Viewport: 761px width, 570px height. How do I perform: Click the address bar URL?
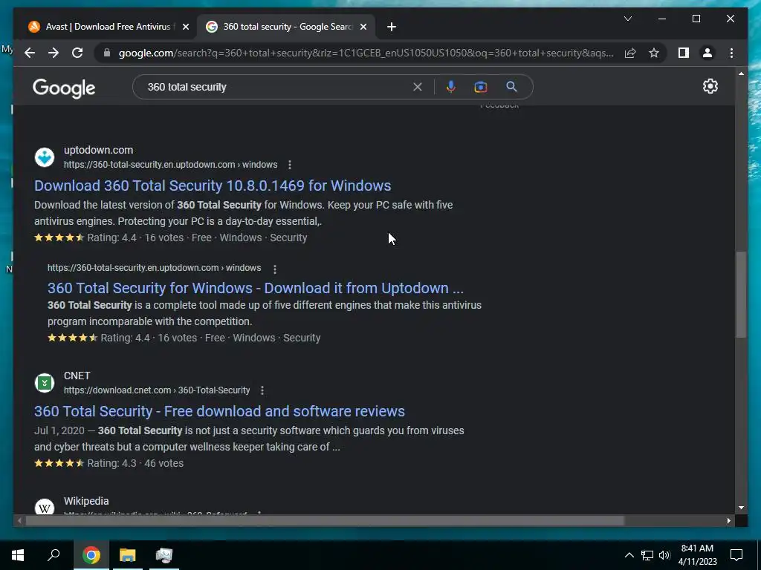pos(366,53)
